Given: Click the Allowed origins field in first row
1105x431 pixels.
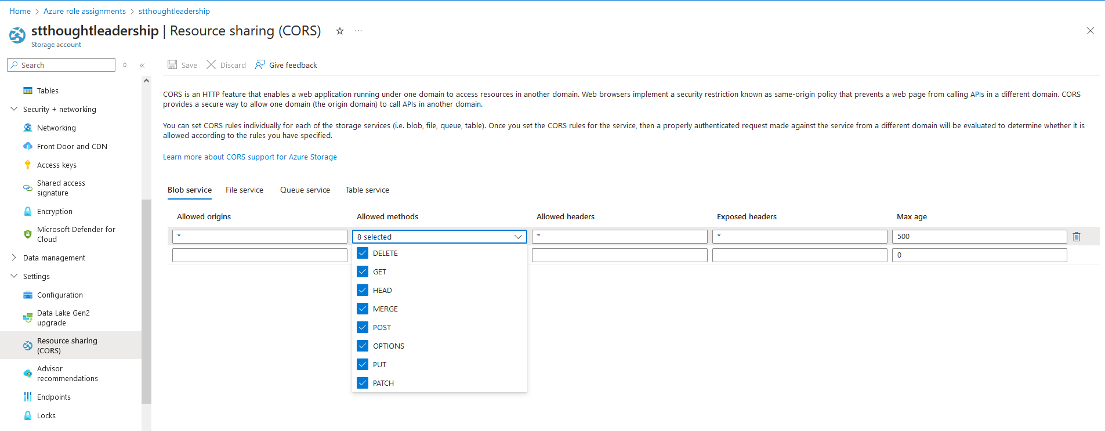Looking at the screenshot, I should point(260,237).
